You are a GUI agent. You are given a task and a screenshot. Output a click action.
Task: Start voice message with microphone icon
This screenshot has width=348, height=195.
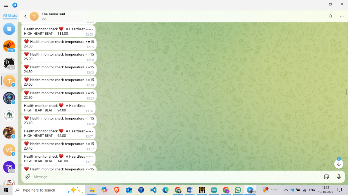tap(338, 177)
